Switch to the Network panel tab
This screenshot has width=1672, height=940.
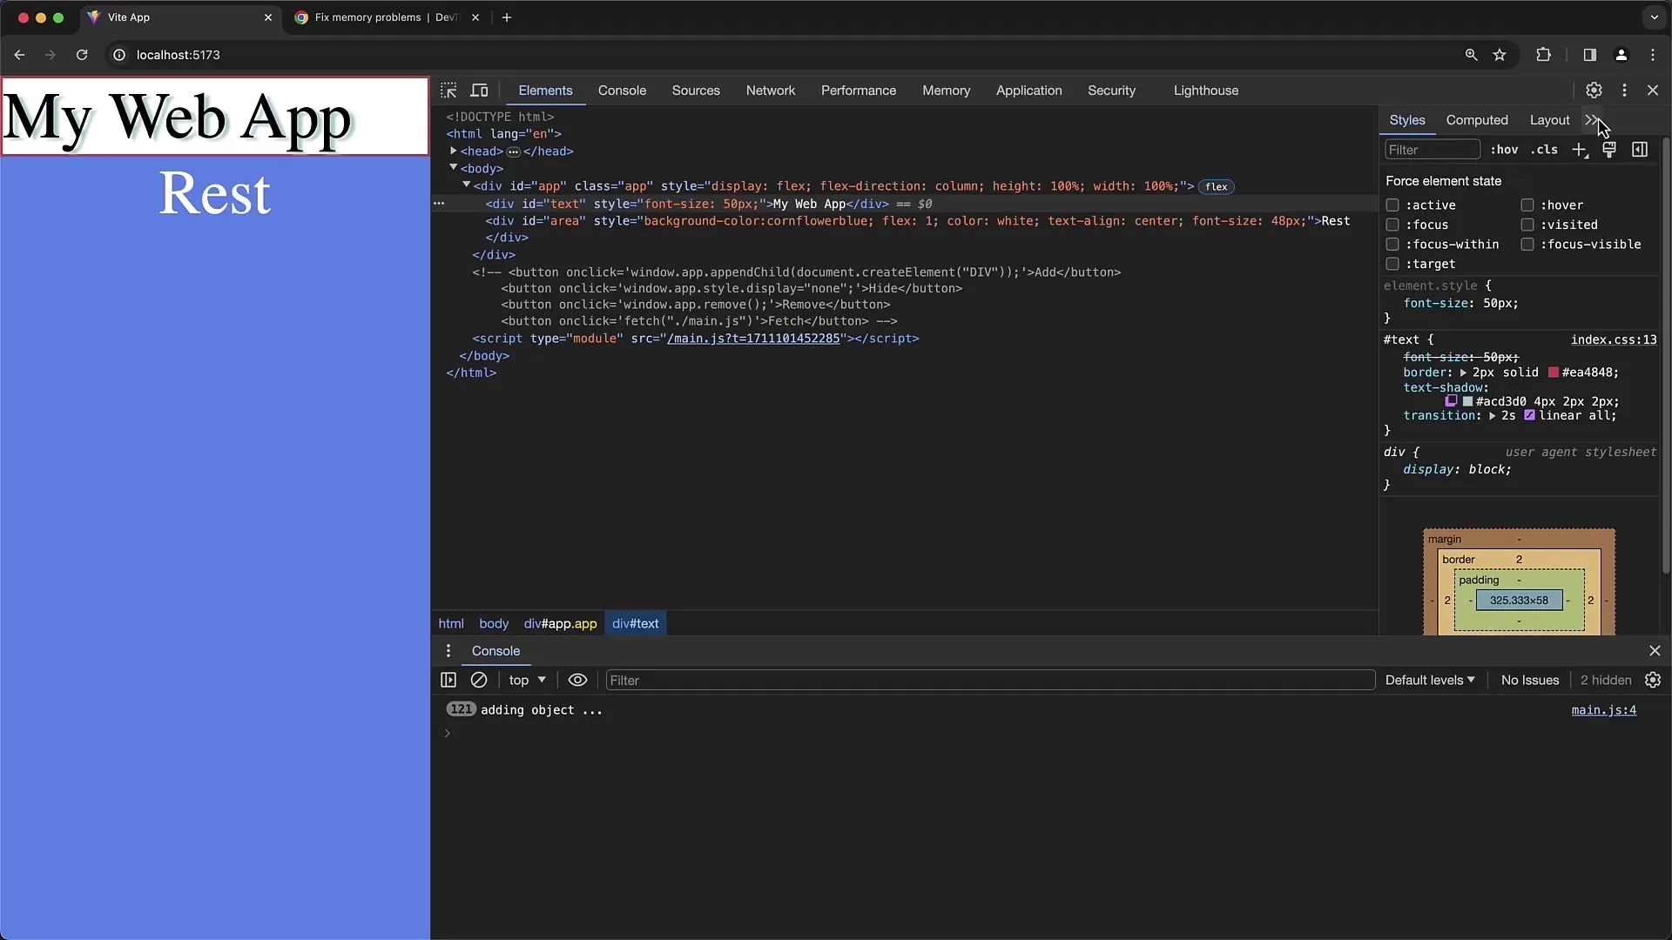pos(771,91)
